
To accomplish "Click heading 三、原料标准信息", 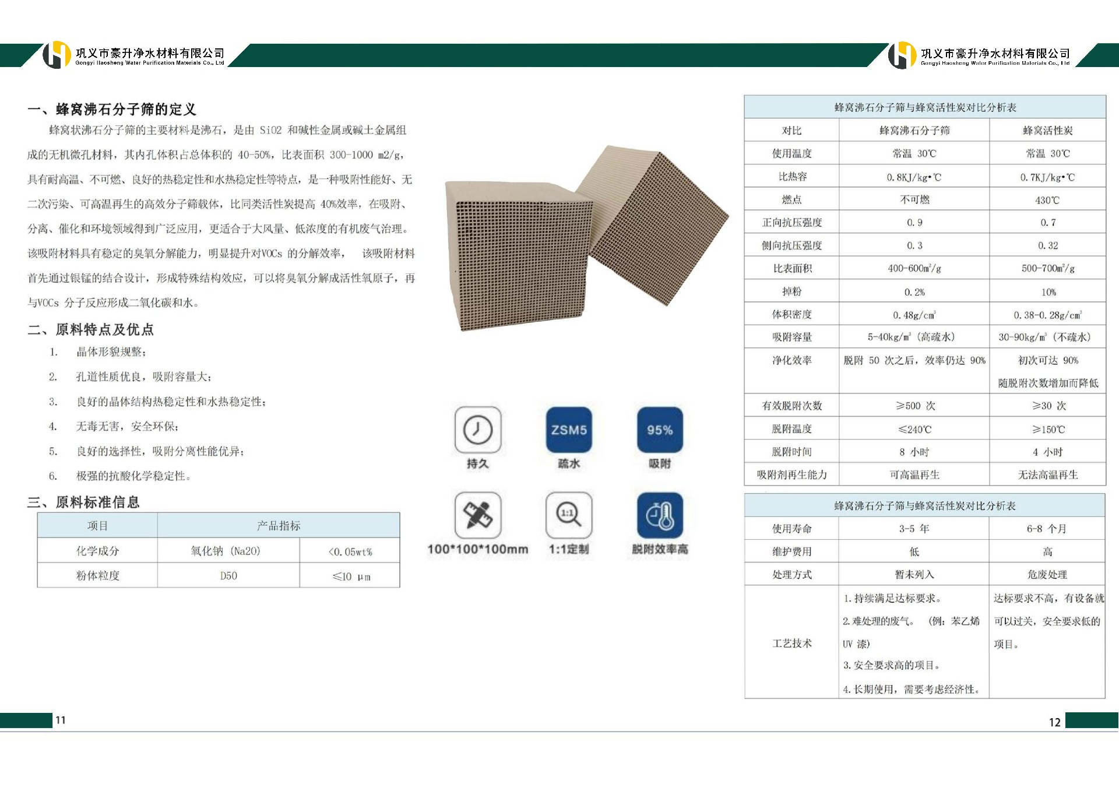I will 83,502.
